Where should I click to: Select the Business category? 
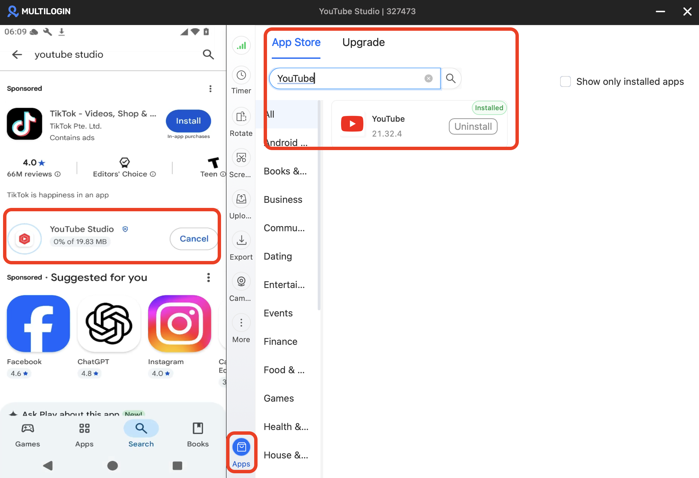(x=287, y=199)
